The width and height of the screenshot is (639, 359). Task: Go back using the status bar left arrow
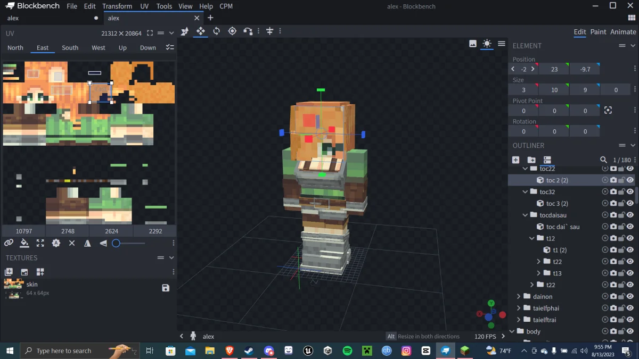[182, 336]
